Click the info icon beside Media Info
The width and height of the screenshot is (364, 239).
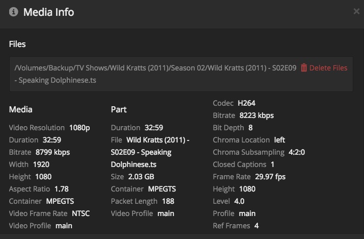(x=13, y=12)
